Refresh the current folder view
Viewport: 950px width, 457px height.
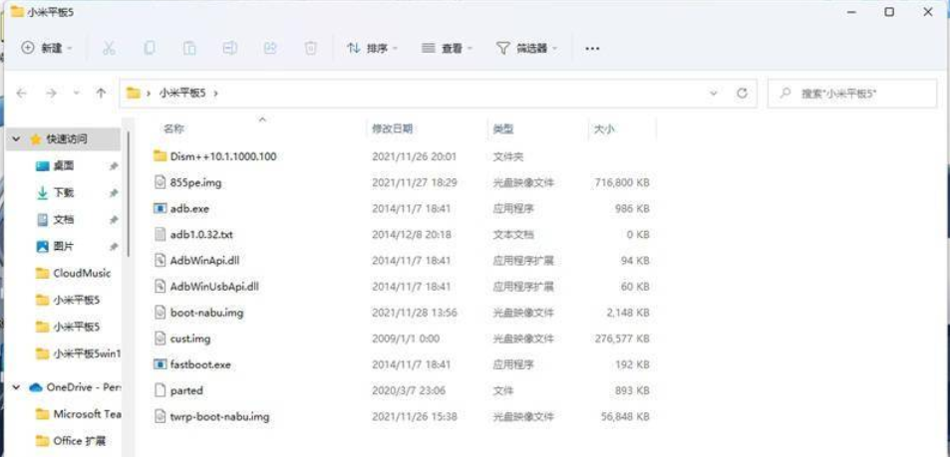tap(741, 93)
